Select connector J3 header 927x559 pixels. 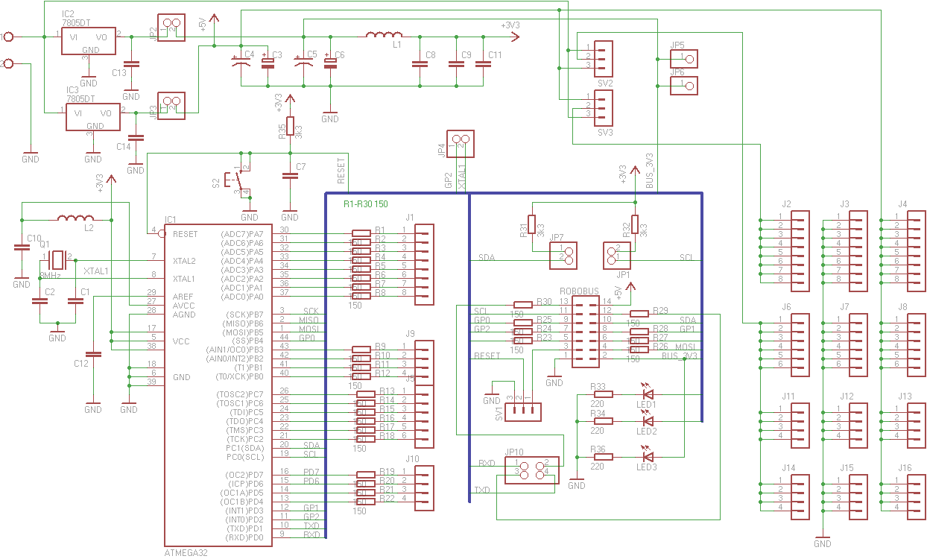point(858,251)
